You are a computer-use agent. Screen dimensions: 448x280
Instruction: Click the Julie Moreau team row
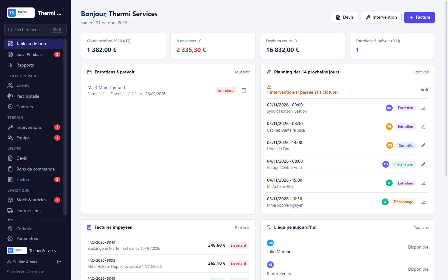(x=348, y=247)
